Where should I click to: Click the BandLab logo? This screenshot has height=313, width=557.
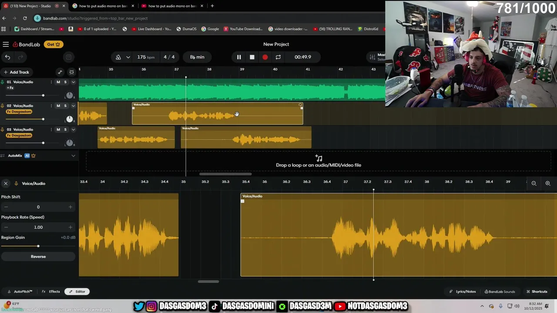(27, 44)
